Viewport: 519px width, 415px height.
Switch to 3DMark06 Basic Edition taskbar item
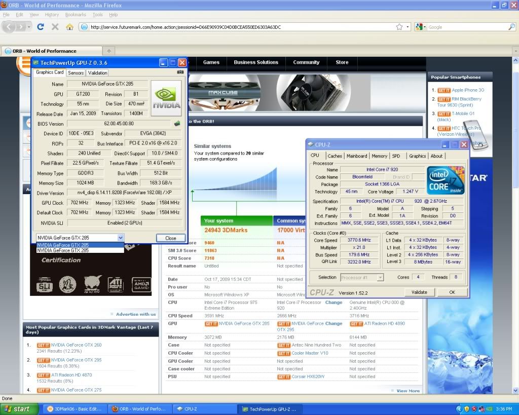tap(75, 409)
